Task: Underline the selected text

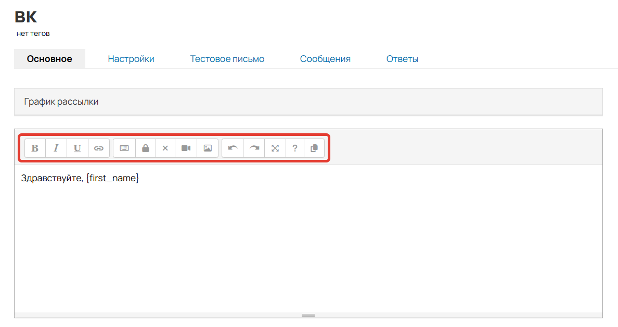Action: [x=77, y=148]
